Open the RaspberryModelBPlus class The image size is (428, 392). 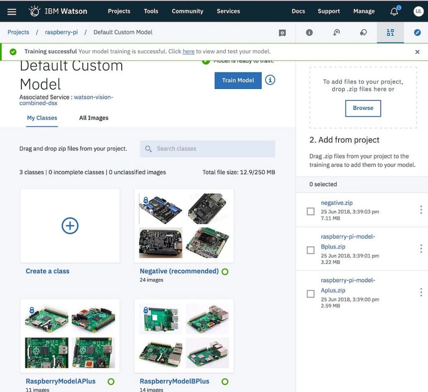coord(175,381)
